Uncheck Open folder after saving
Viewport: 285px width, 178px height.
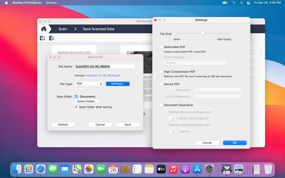pyautogui.click(x=76, y=107)
